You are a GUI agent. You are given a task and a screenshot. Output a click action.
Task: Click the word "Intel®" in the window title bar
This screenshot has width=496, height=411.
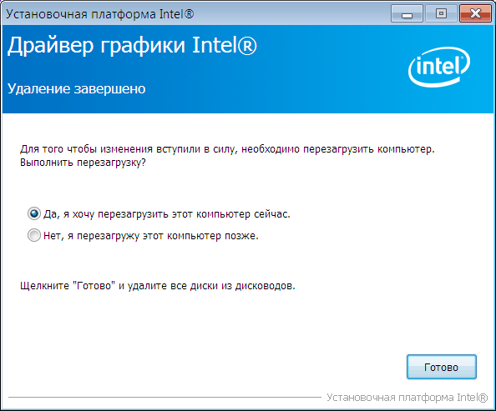[176, 14]
